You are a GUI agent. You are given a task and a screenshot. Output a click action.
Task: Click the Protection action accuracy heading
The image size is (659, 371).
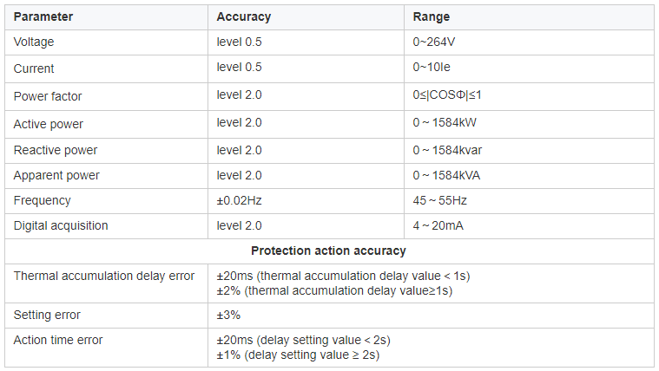click(x=329, y=251)
